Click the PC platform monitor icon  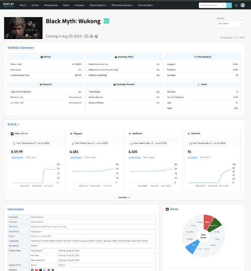86,36
